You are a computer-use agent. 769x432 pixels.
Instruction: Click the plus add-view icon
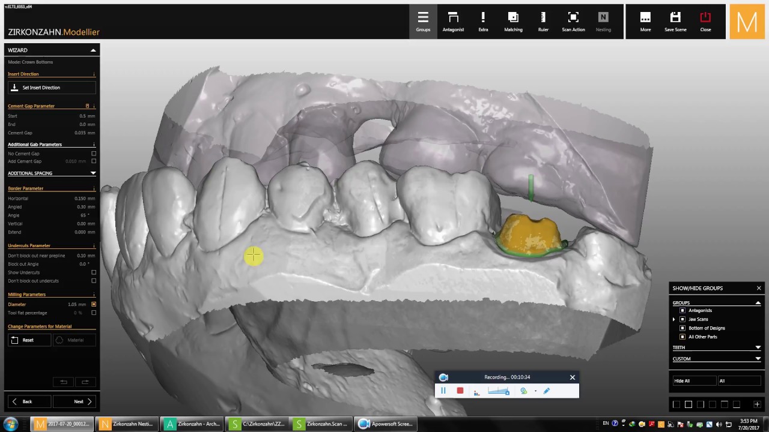757,404
